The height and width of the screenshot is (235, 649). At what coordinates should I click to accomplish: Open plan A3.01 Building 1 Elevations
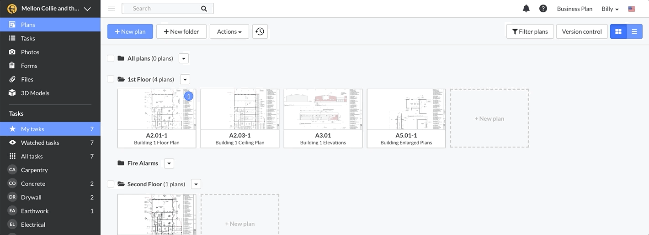pos(323,118)
